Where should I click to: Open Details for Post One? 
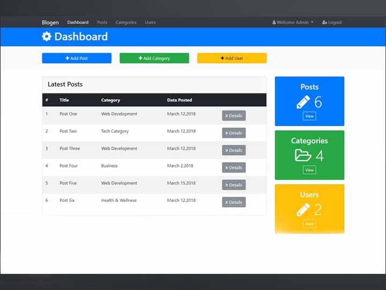[x=234, y=115]
